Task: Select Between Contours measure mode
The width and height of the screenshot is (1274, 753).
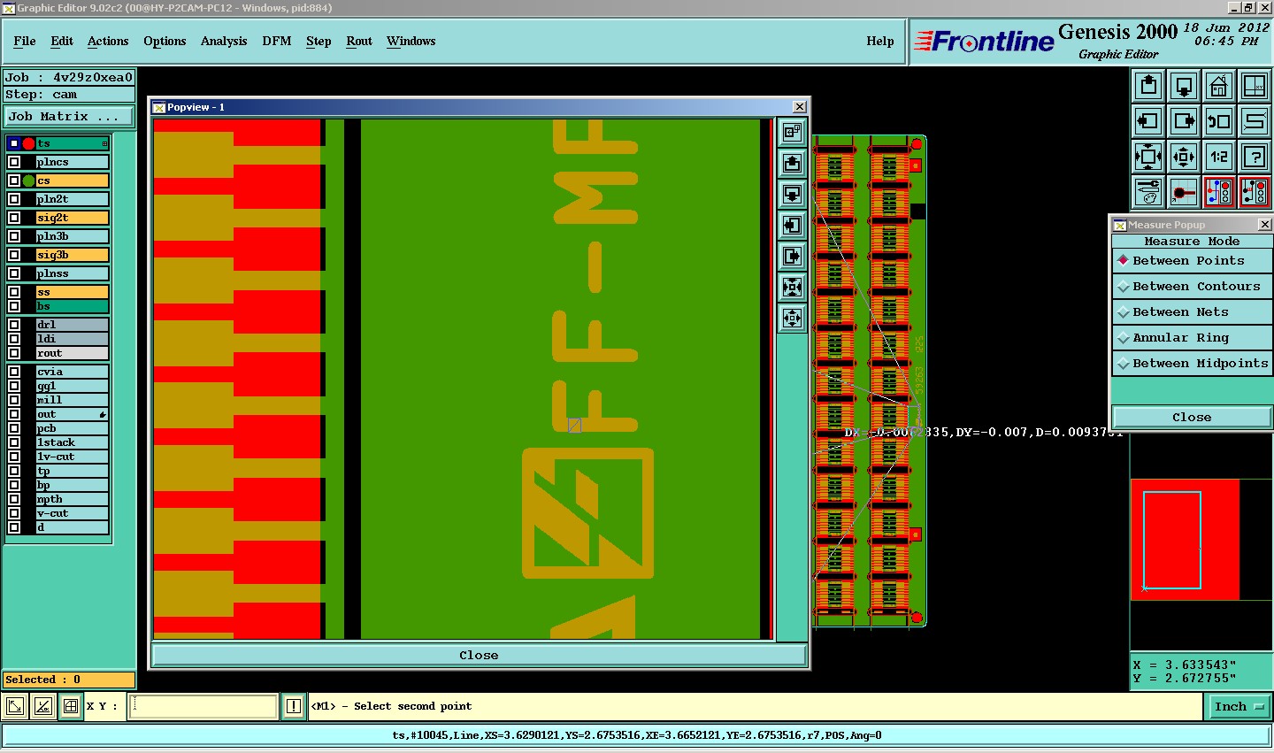Action: [1192, 287]
